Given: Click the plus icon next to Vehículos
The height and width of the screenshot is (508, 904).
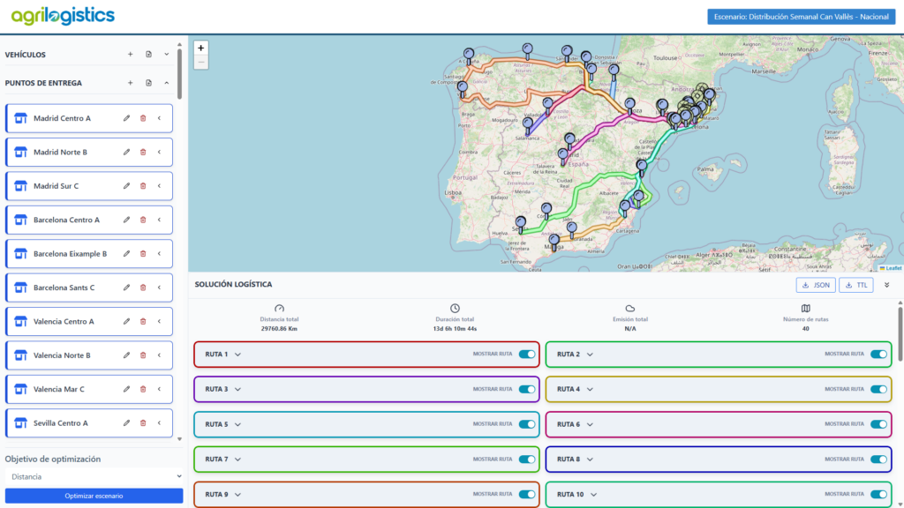Looking at the screenshot, I should (x=130, y=55).
